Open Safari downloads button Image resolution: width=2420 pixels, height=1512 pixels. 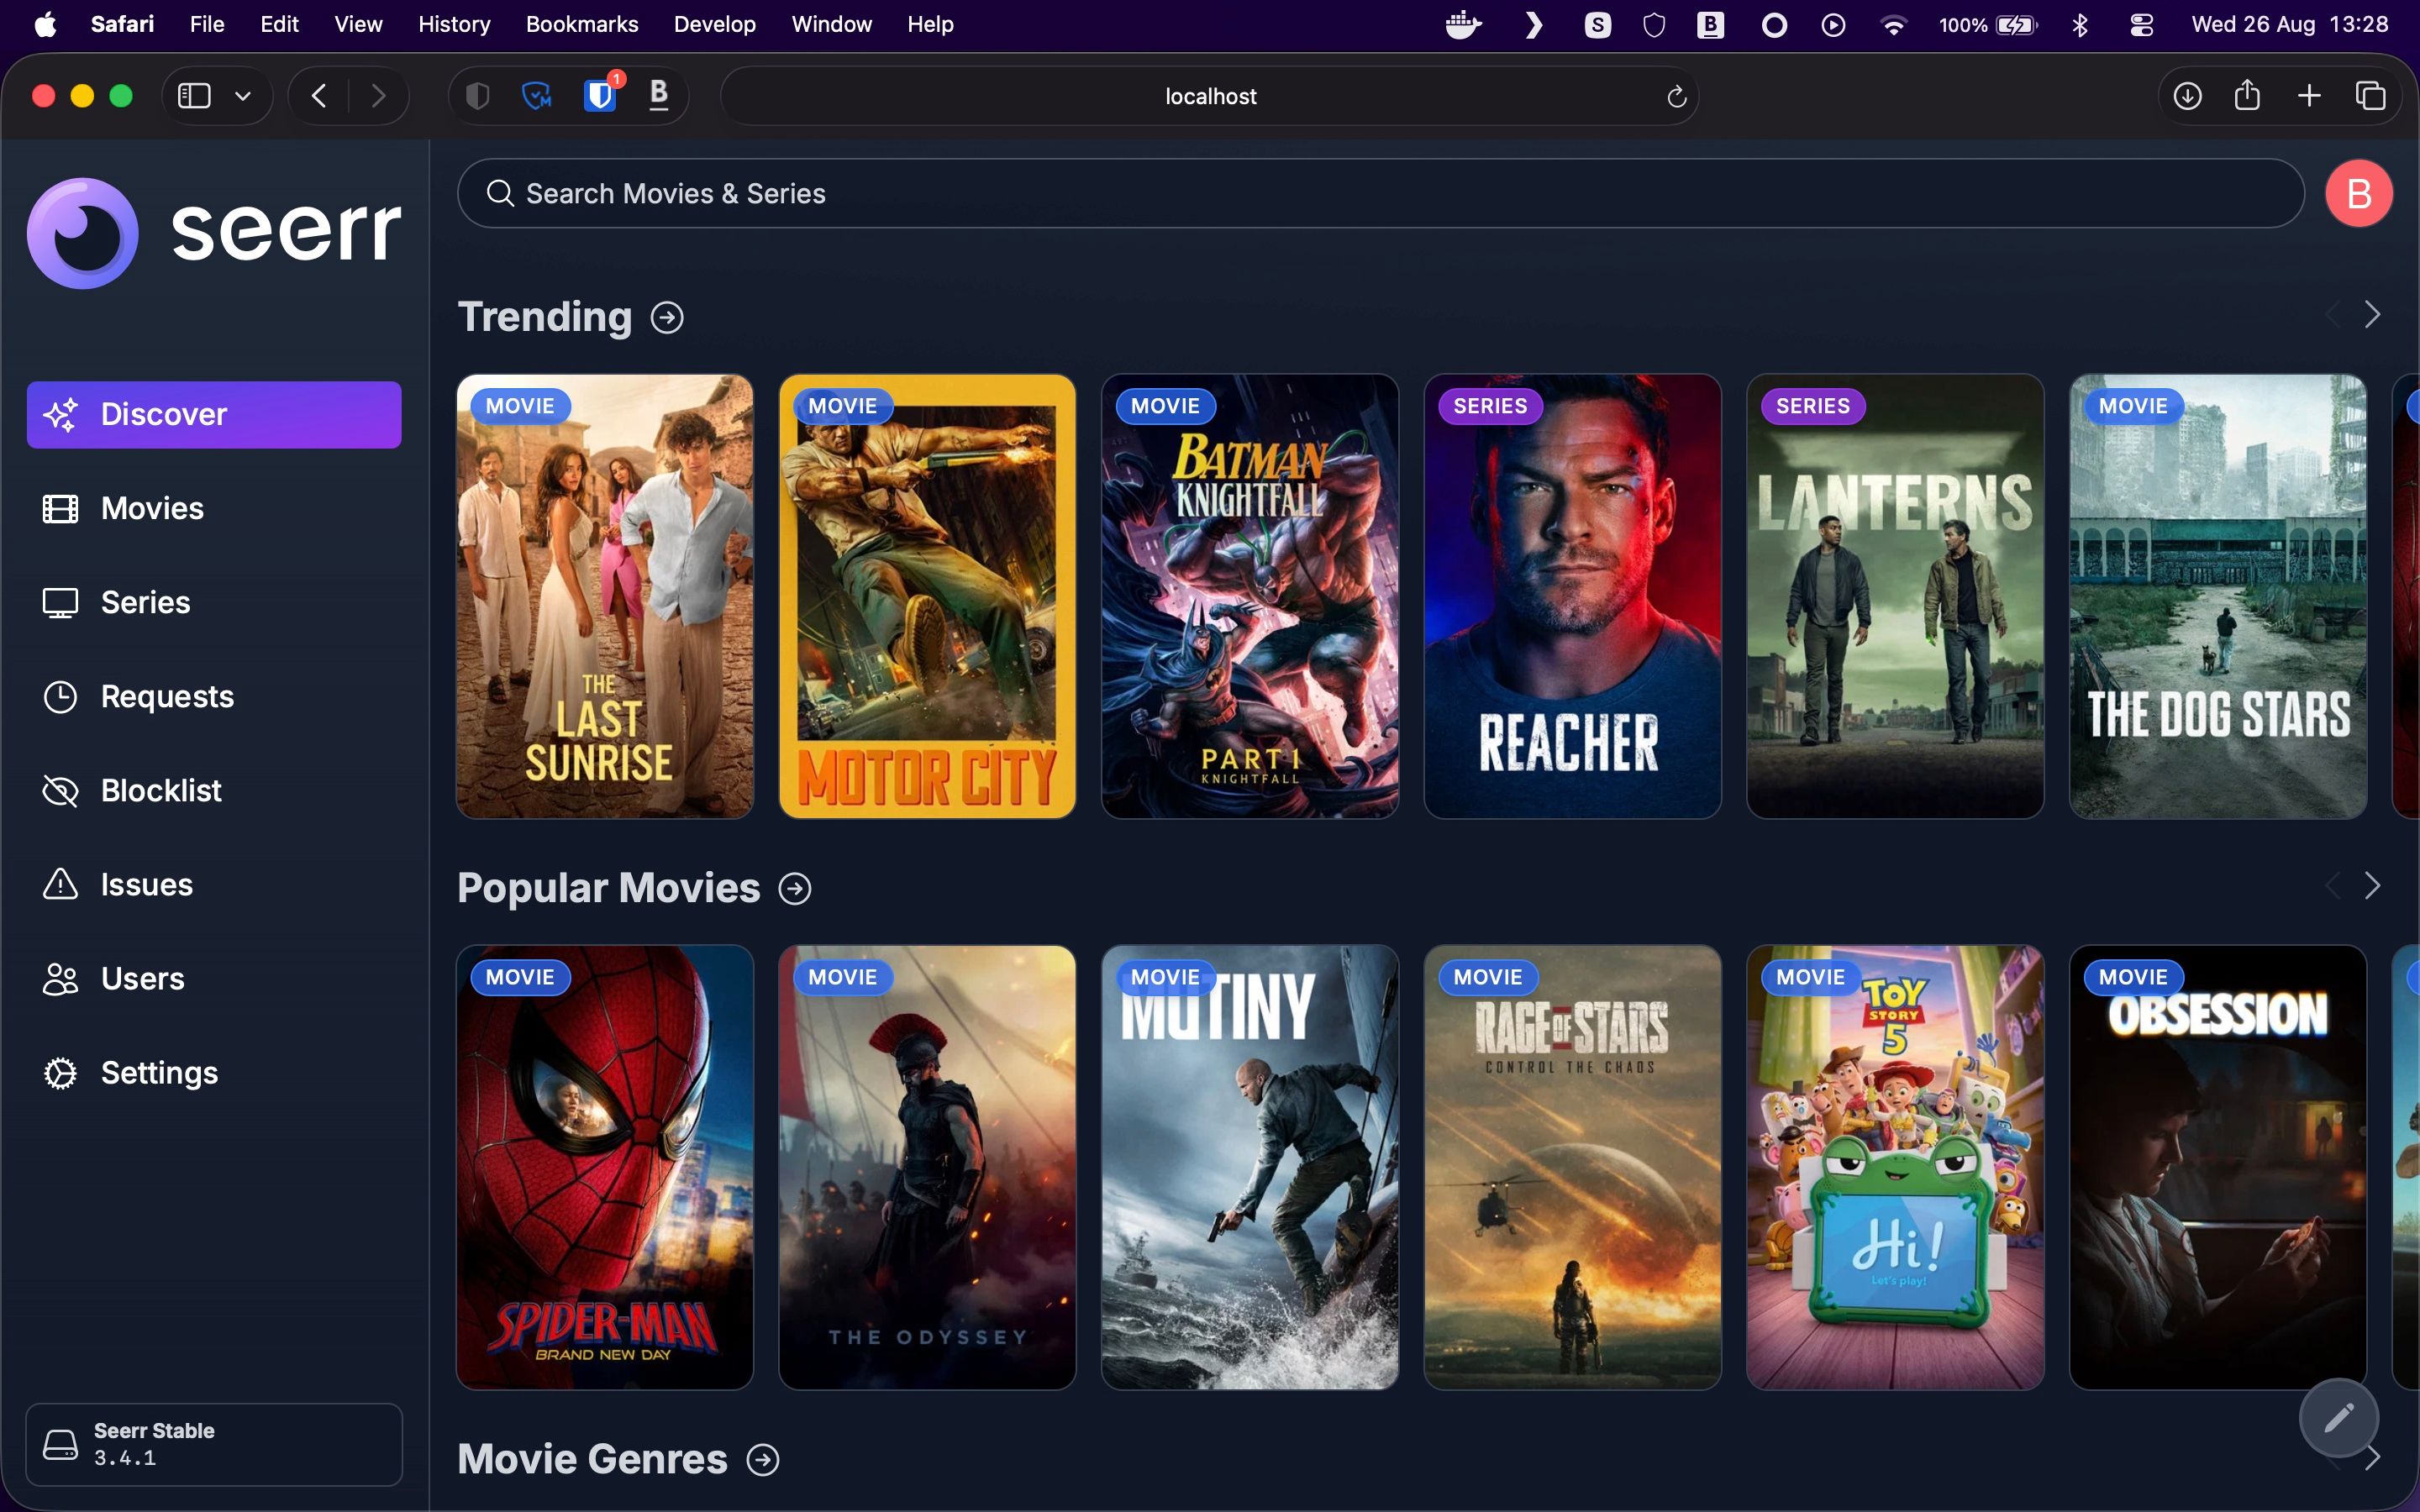pos(2187,96)
